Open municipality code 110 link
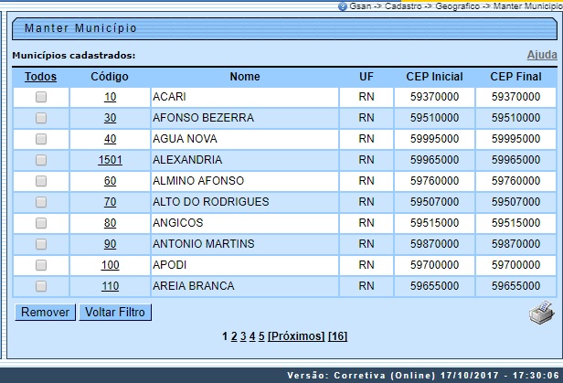The height and width of the screenshot is (383, 563). (x=110, y=286)
